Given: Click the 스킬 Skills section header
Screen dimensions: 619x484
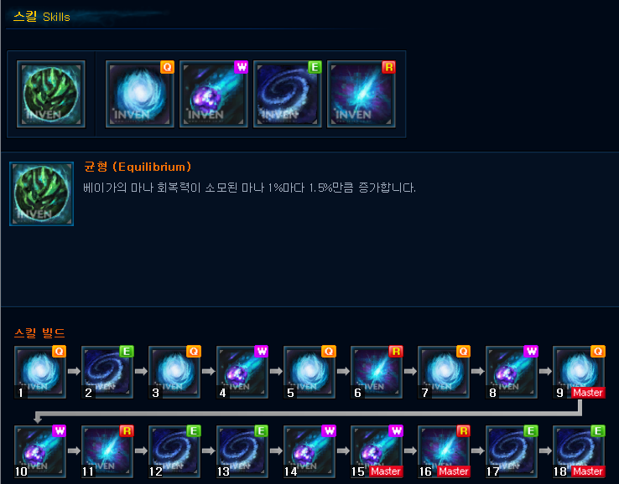Looking at the screenshot, I should coord(41,17).
